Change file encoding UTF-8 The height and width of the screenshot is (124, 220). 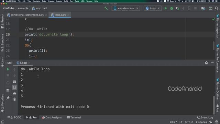point(189,122)
